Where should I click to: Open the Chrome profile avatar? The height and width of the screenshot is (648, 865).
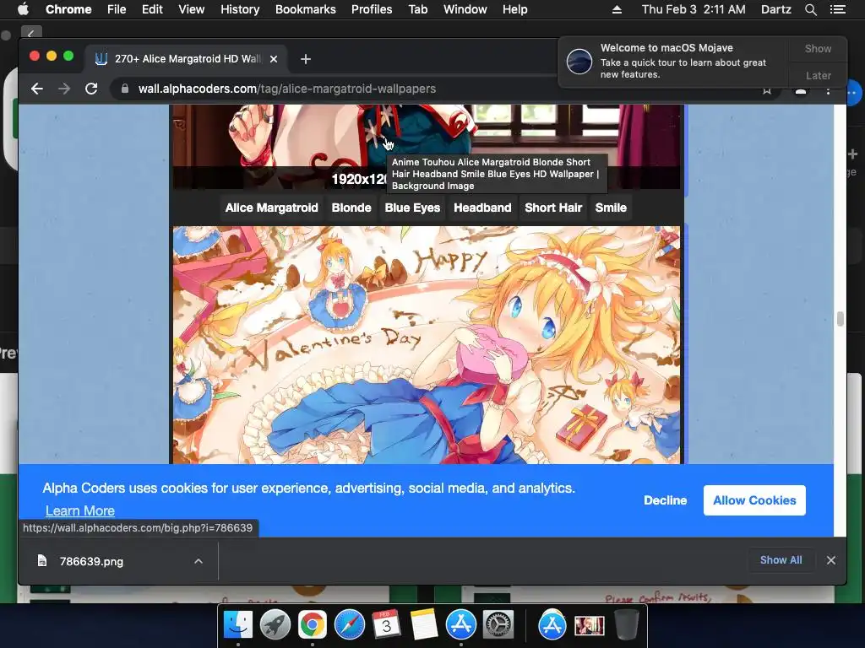click(801, 91)
